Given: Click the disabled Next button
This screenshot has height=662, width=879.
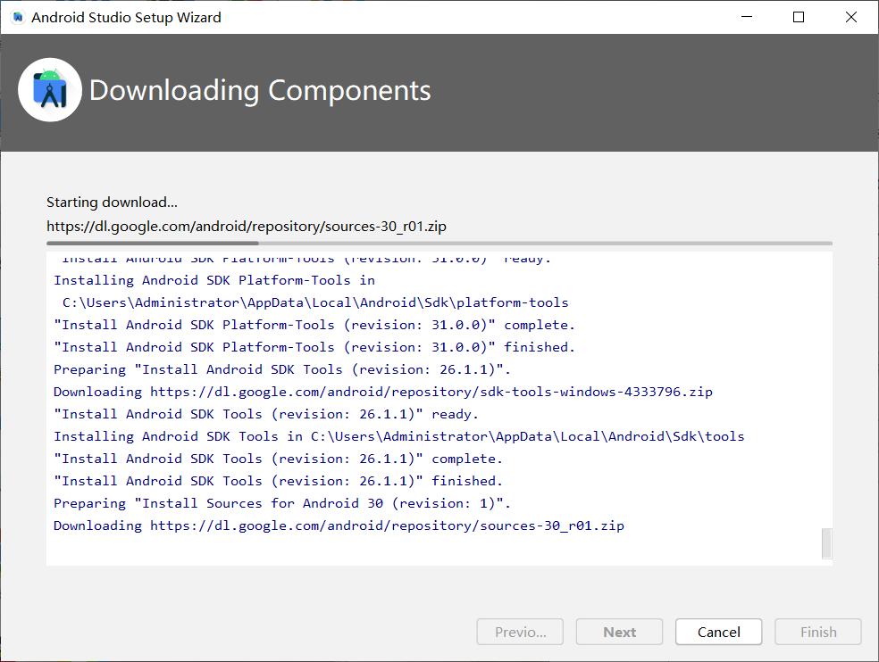Looking at the screenshot, I should tap(619, 632).
